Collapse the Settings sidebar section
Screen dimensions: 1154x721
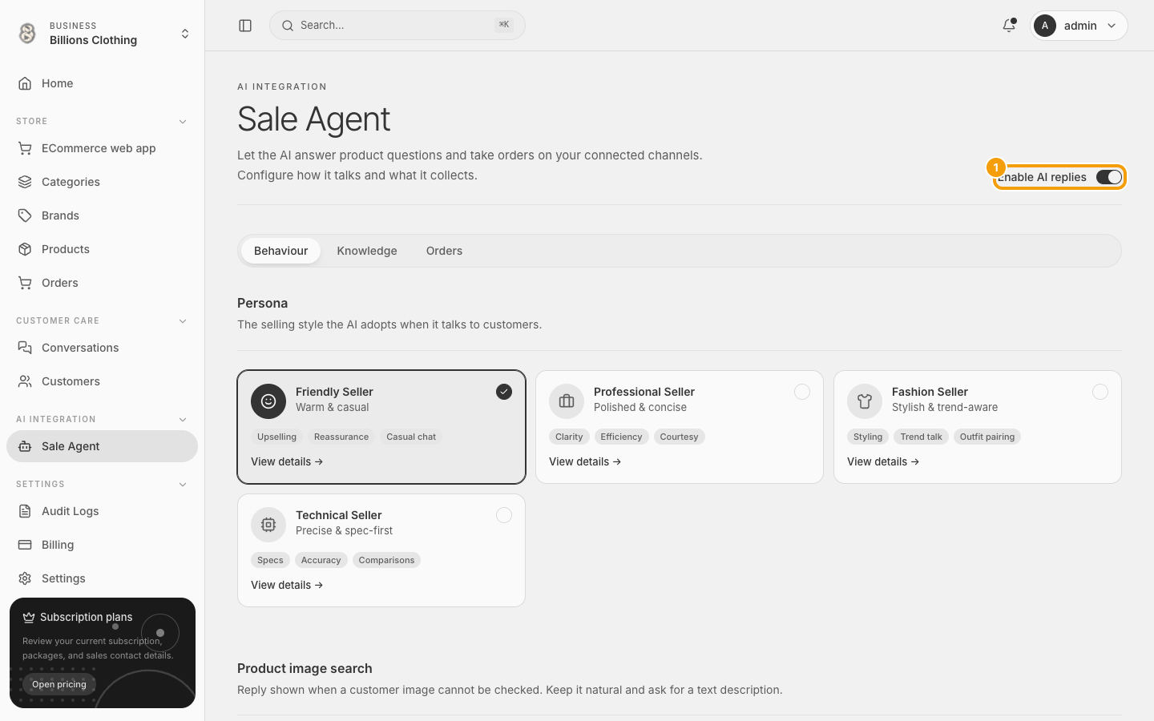183,485
